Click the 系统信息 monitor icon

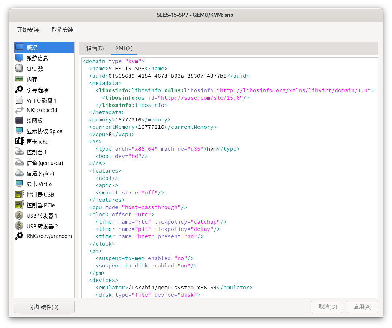tap(19, 58)
